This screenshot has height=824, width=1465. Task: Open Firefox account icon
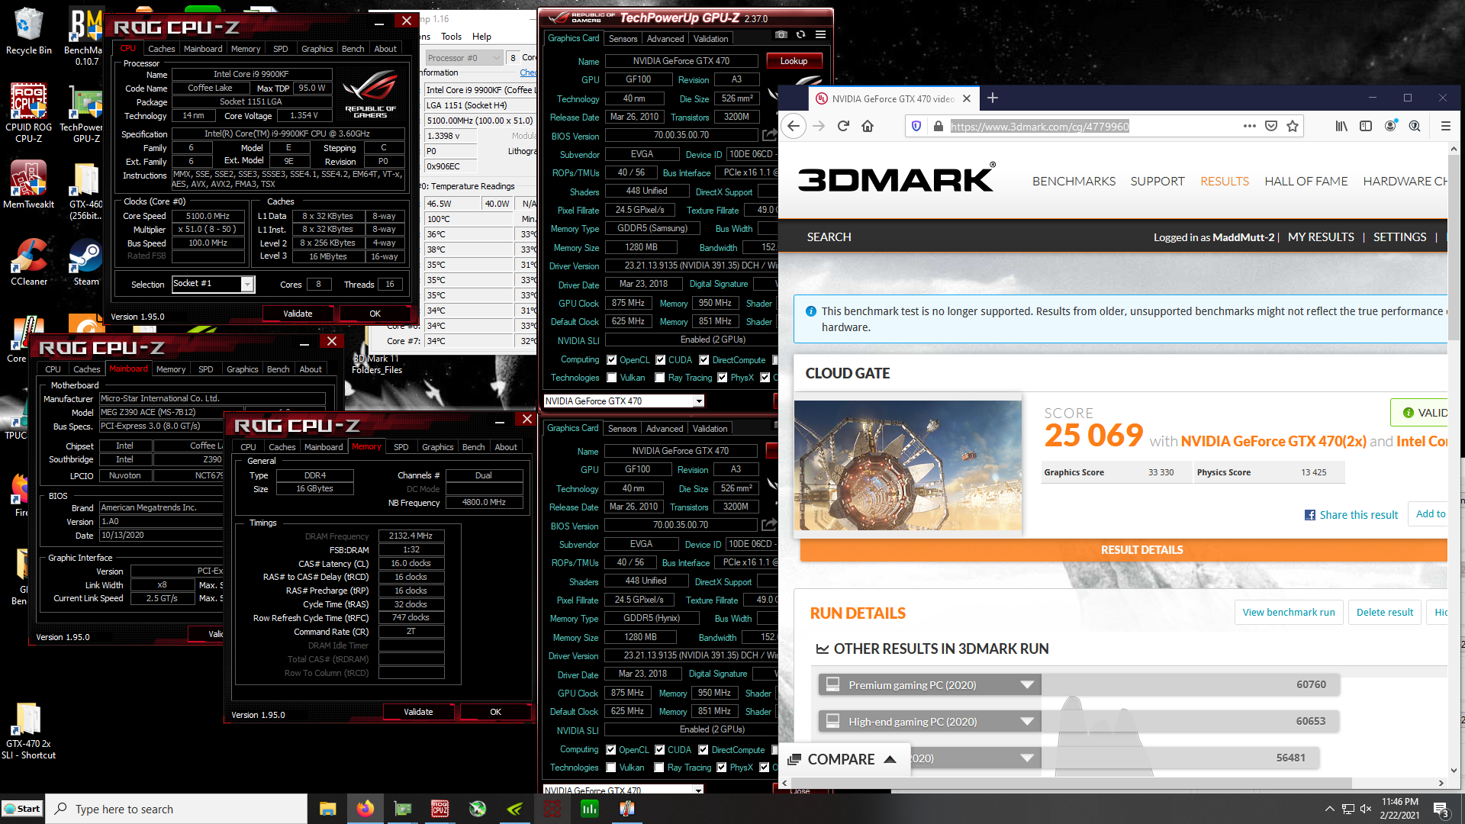[x=1390, y=126]
